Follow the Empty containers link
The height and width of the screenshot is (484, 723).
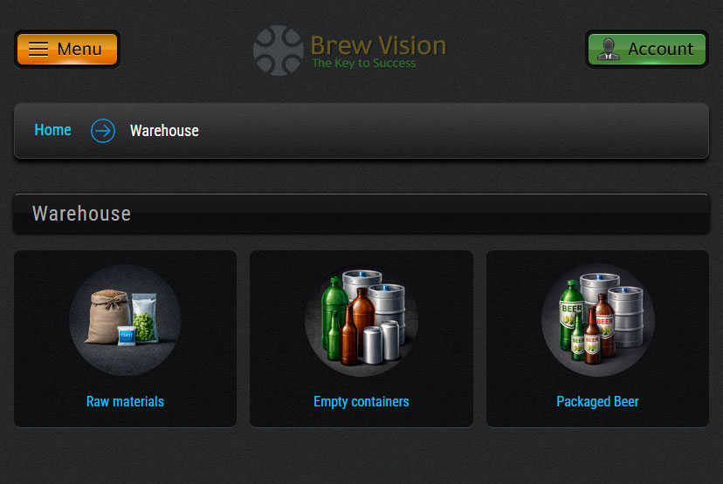point(361,401)
